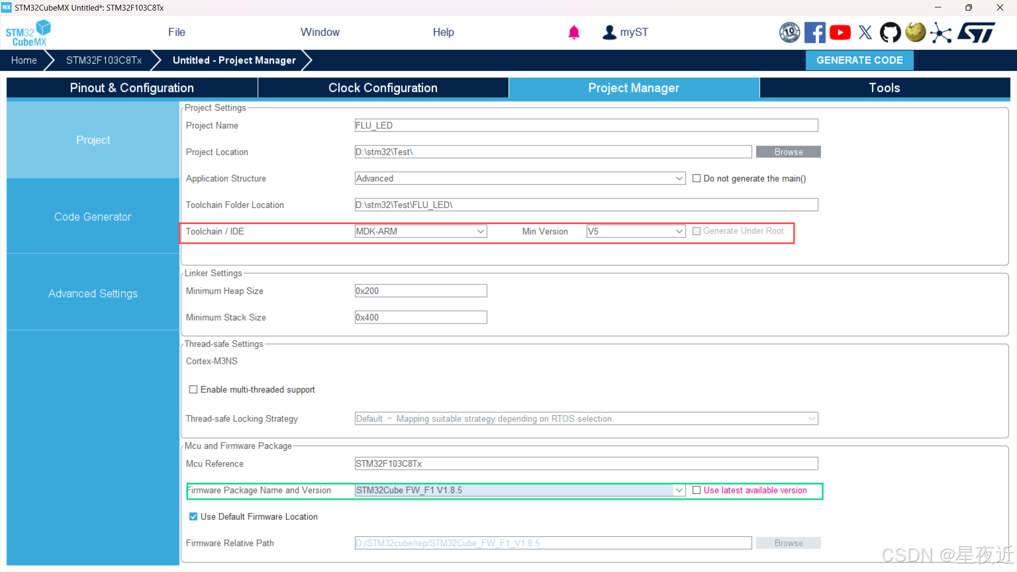Uncheck 'Use Default Firmware Location'
1017x572 pixels.
click(x=193, y=516)
